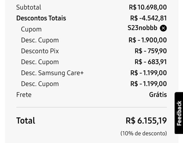The image size is (183, 143).
Task: Click the (10% de desconto) note
Action: point(143,134)
